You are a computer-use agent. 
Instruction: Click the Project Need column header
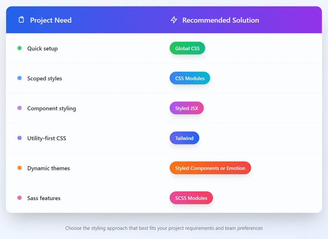[51, 20]
